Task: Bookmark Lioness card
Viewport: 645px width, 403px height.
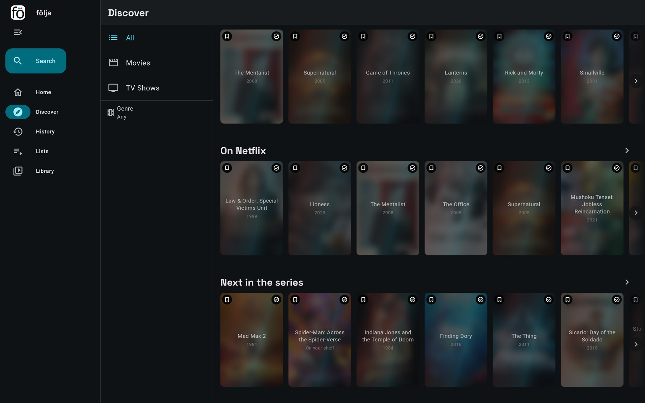Action: tap(295, 168)
